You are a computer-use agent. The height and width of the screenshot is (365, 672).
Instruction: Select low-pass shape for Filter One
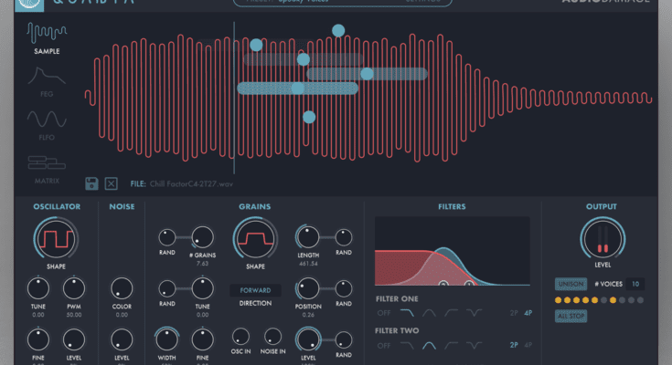tap(406, 312)
